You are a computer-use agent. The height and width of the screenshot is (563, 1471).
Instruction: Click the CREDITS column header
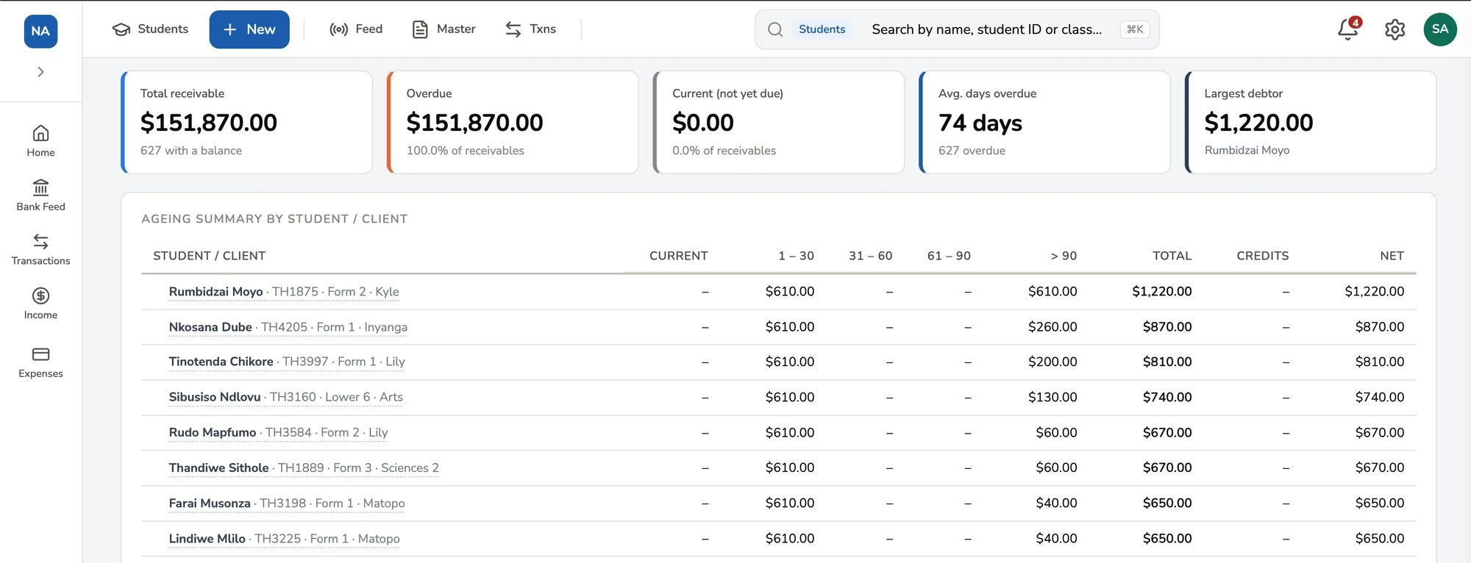tap(1262, 256)
